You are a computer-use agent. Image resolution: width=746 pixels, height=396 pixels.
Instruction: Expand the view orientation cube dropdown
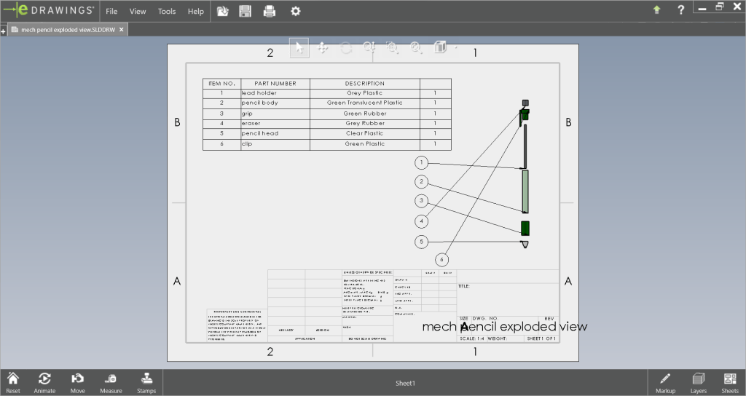click(456, 49)
